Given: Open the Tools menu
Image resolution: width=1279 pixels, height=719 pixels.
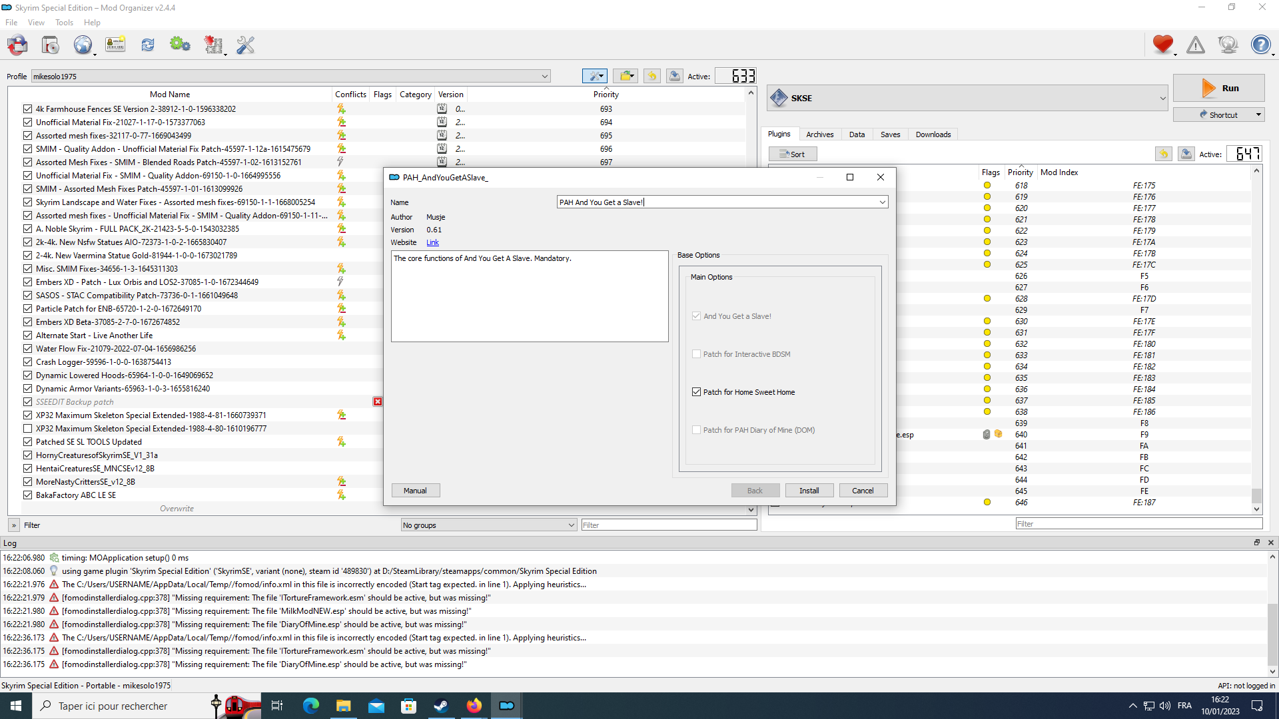Looking at the screenshot, I should pyautogui.click(x=65, y=22).
